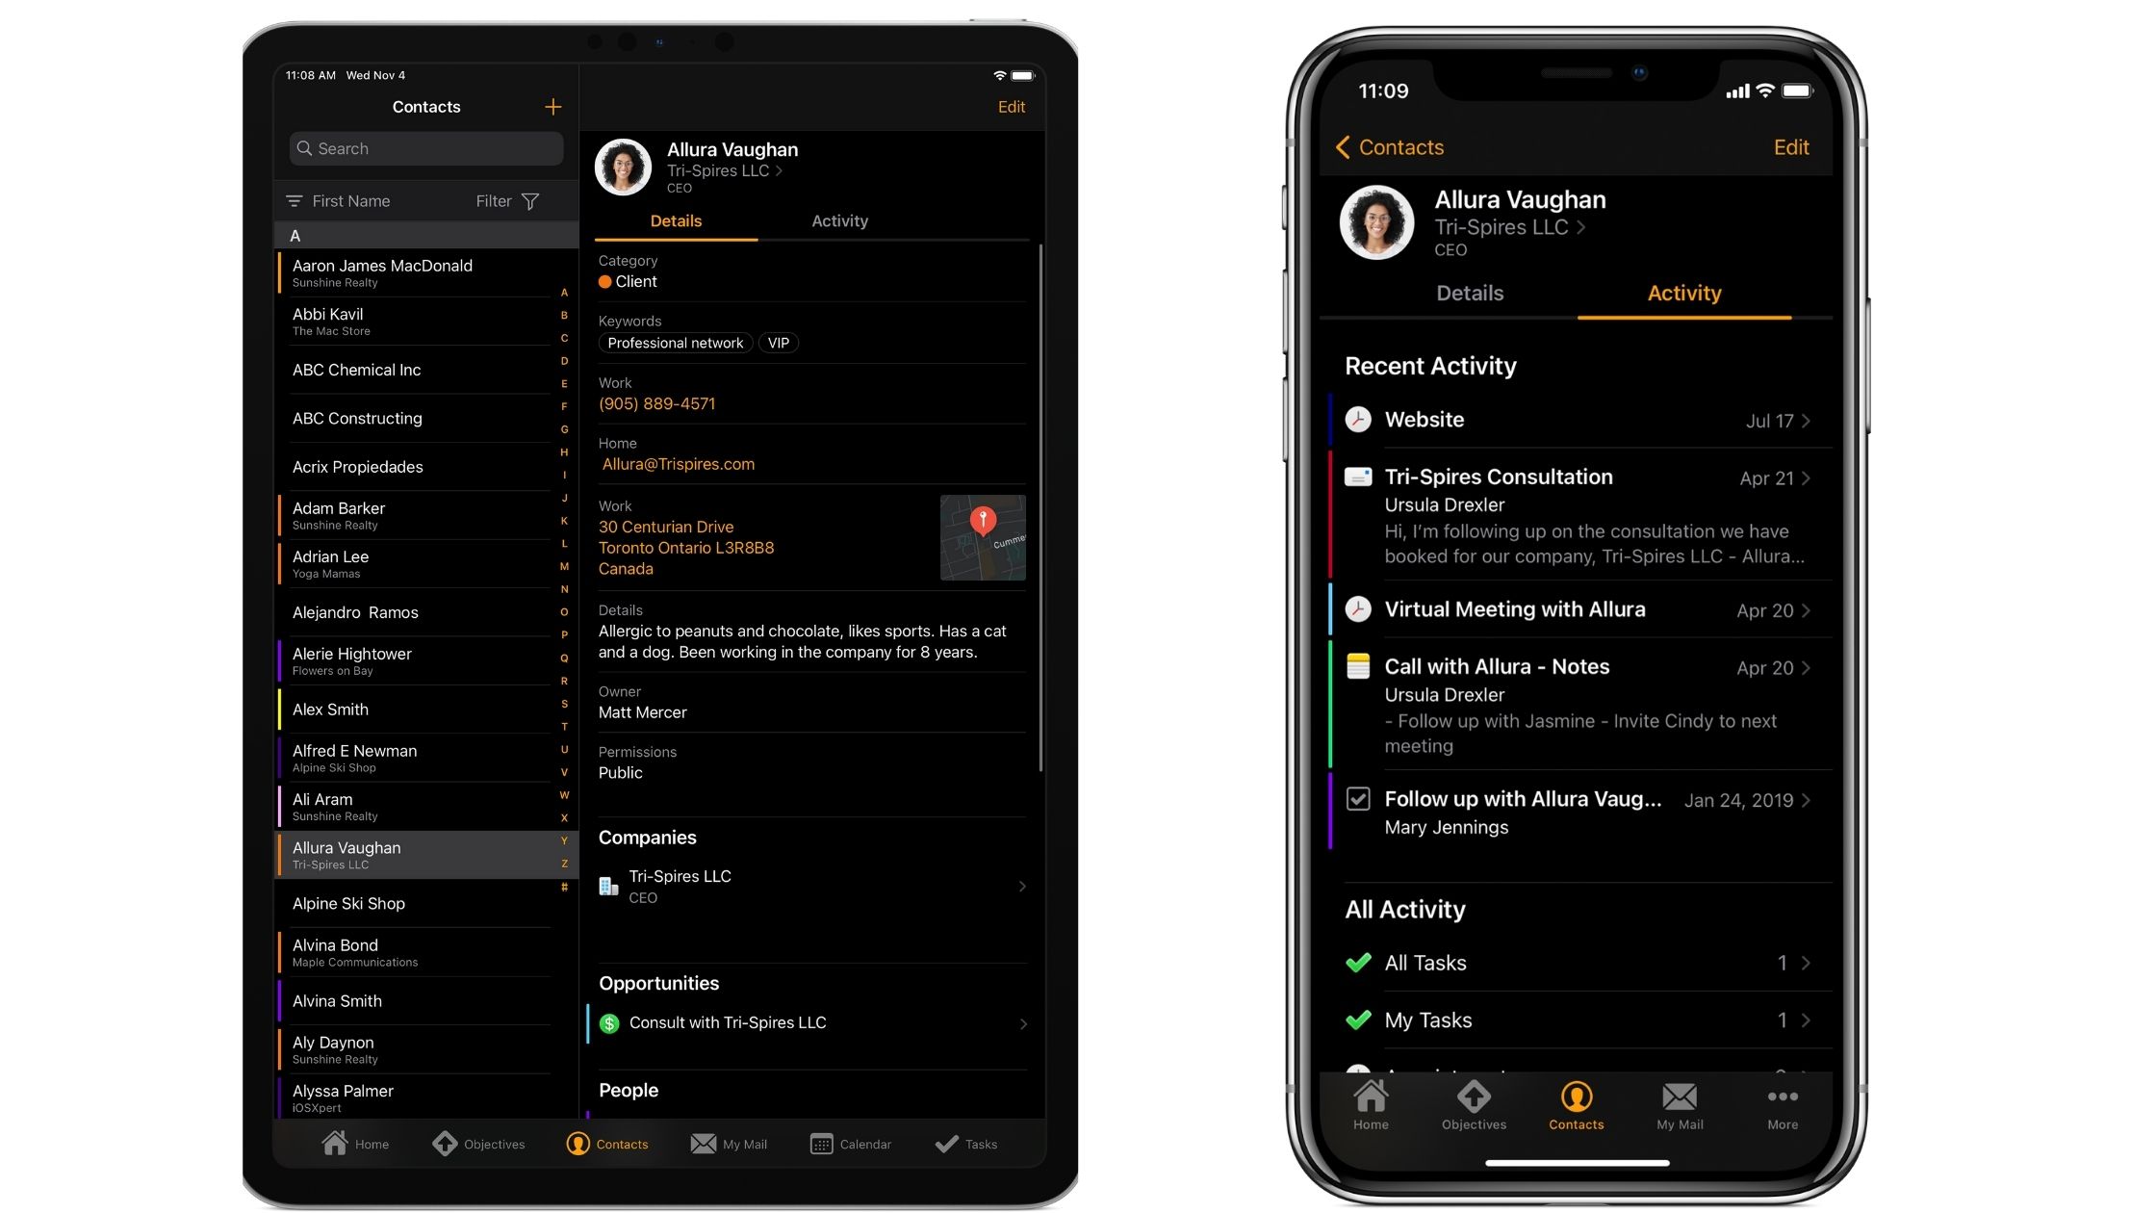The width and height of the screenshot is (2156, 1213).
Task: Expand the Consult with Tri-Spires opportunity
Action: [1018, 1022]
